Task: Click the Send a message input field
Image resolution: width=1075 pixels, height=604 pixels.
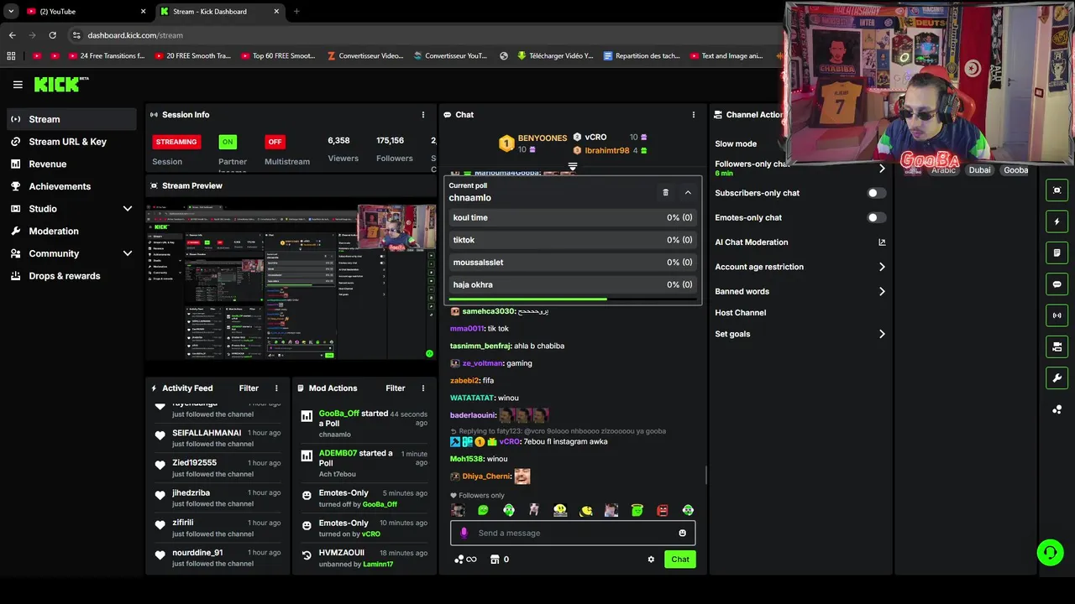Action: (573, 533)
